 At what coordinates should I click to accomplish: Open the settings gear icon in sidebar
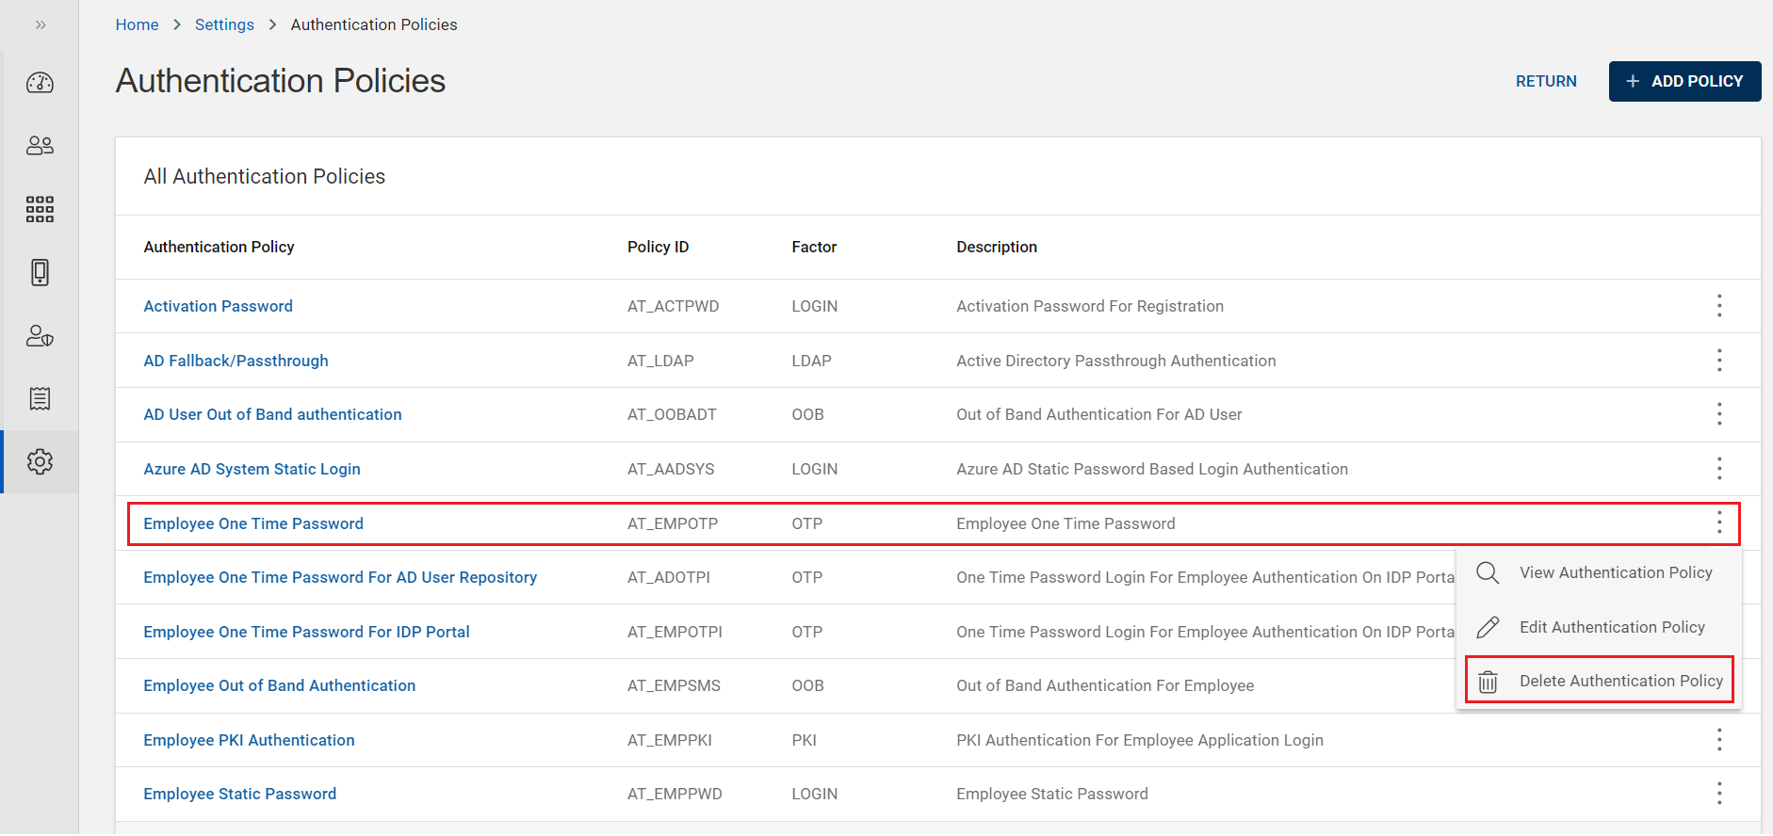click(40, 462)
